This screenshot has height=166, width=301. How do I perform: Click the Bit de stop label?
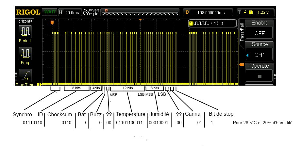coord(221,114)
